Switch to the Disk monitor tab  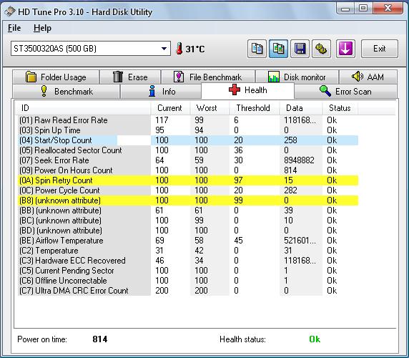pyautogui.click(x=297, y=77)
